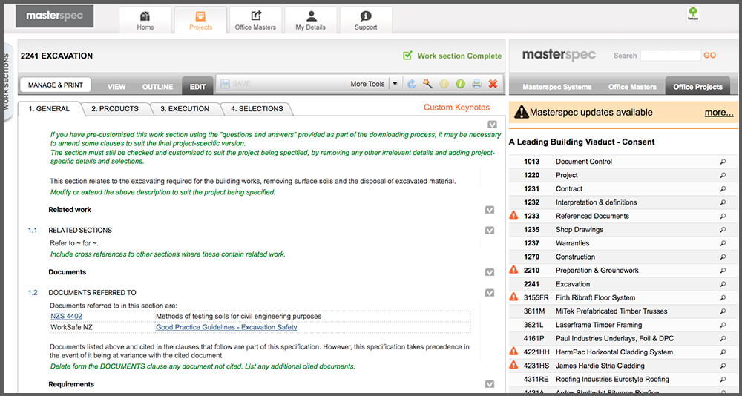Collapse the Related work section arrow
This screenshot has width=742, height=396.
click(490, 210)
